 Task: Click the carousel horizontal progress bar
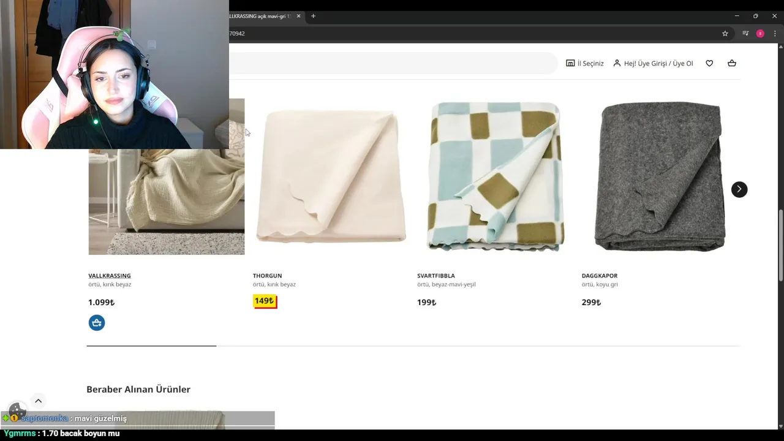413,346
